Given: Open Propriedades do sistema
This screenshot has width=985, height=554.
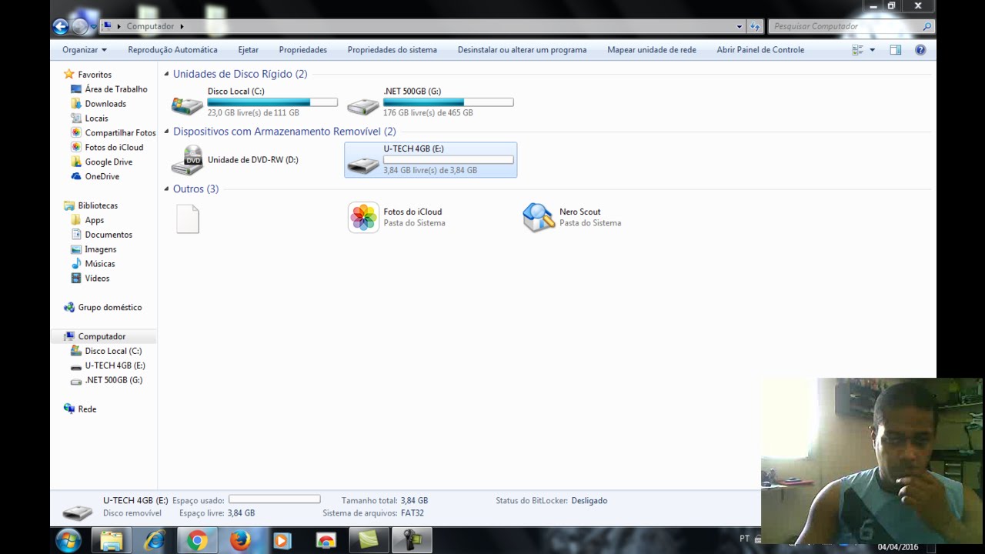Looking at the screenshot, I should [x=392, y=50].
